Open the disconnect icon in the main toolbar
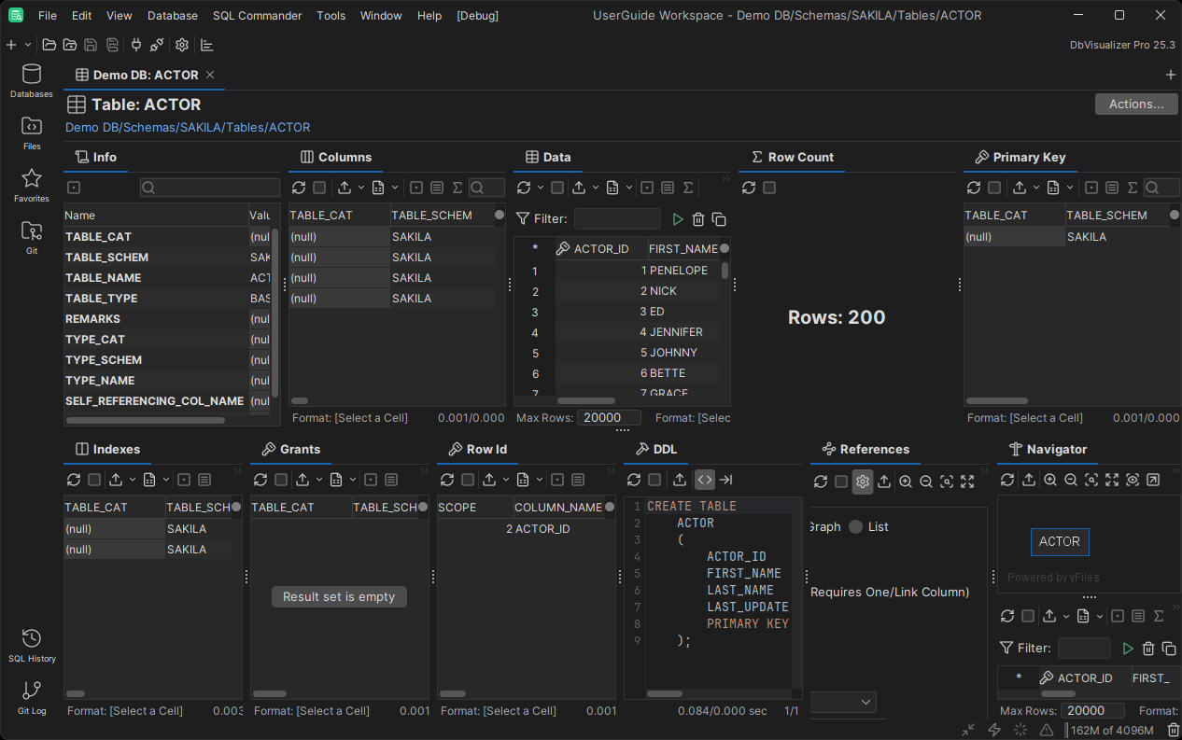 (155, 45)
